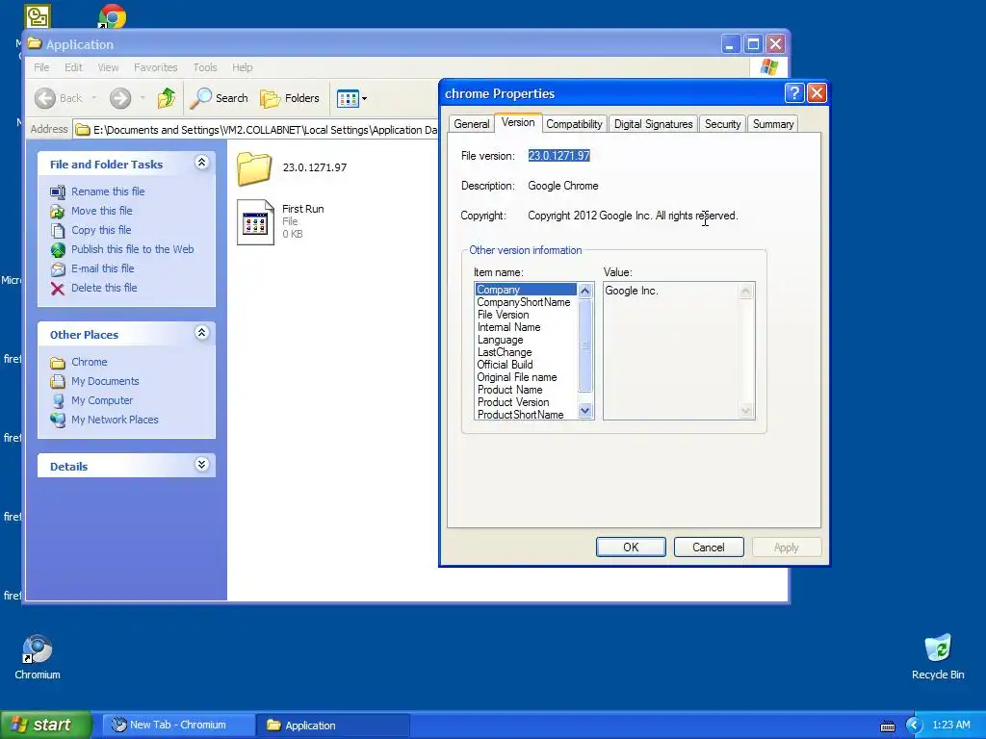Click the Forward arrow icon in Explorer
Viewport: 986px width, 739px height.
[120, 98]
